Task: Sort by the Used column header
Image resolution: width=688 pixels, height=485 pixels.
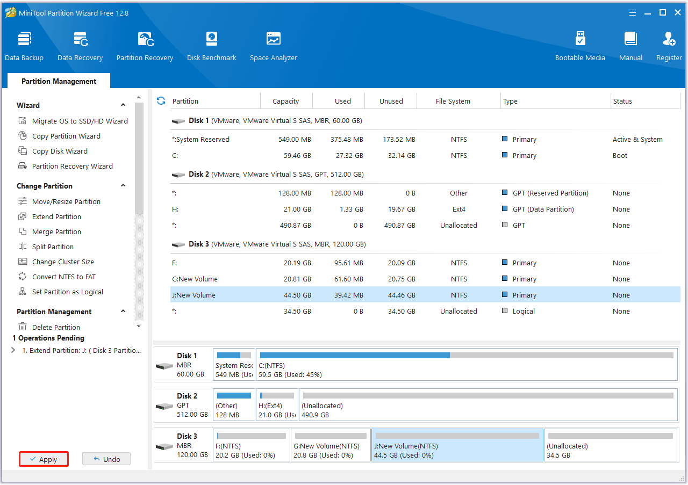Action: pyautogui.click(x=339, y=101)
